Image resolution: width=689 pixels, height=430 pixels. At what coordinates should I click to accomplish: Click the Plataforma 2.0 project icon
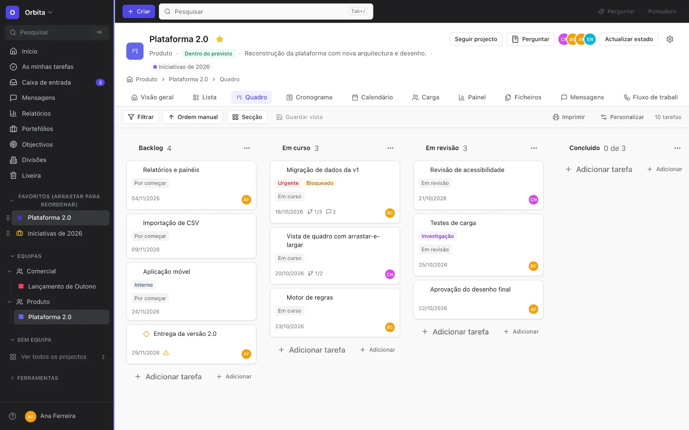(x=135, y=51)
